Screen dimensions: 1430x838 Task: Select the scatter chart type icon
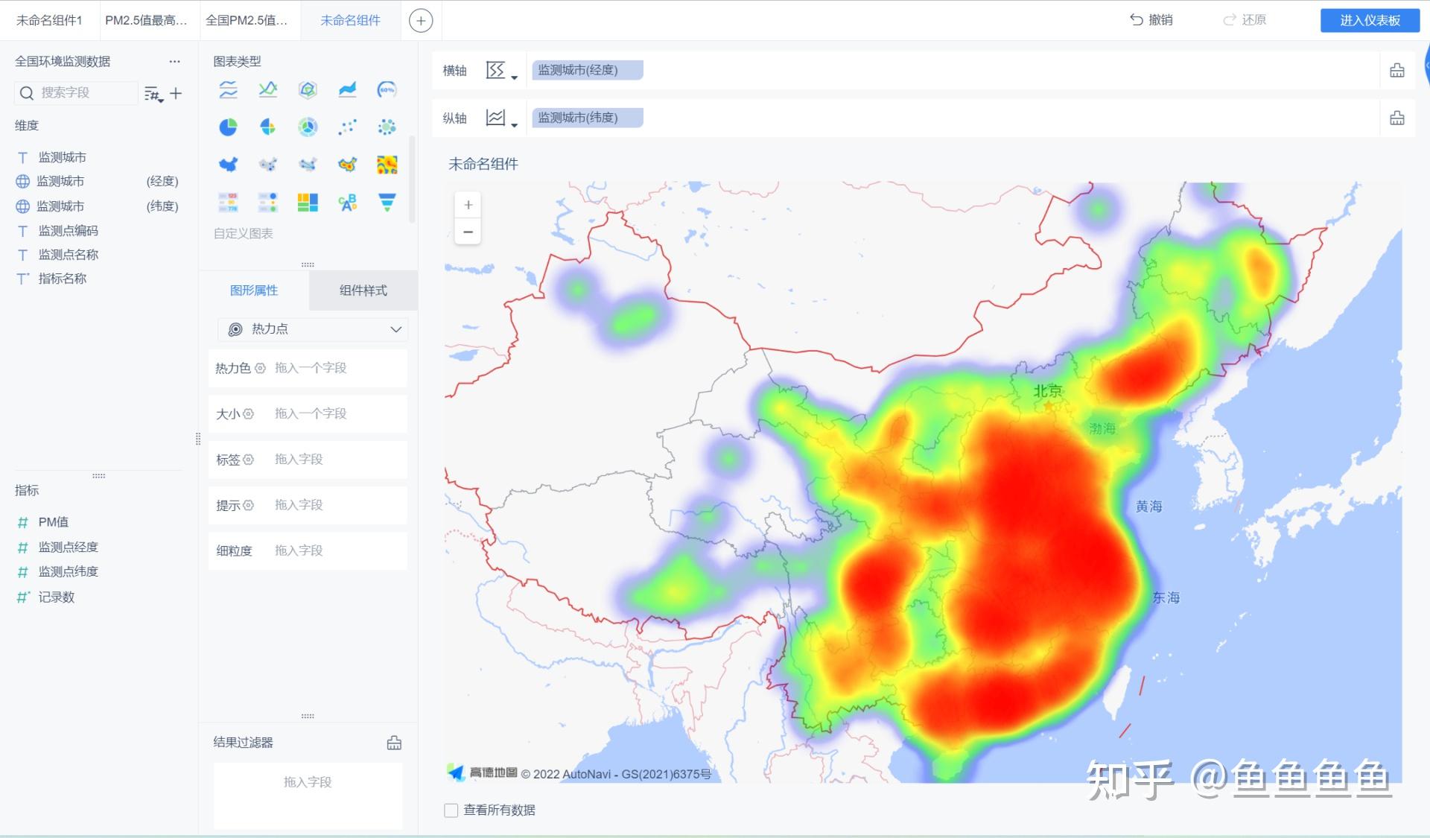pos(347,127)
